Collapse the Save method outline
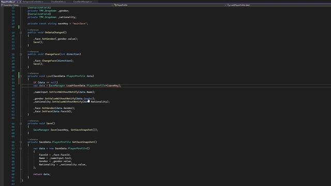Viewport: 331px width, 186px height. pyautogui.click(x=21, y=123)
